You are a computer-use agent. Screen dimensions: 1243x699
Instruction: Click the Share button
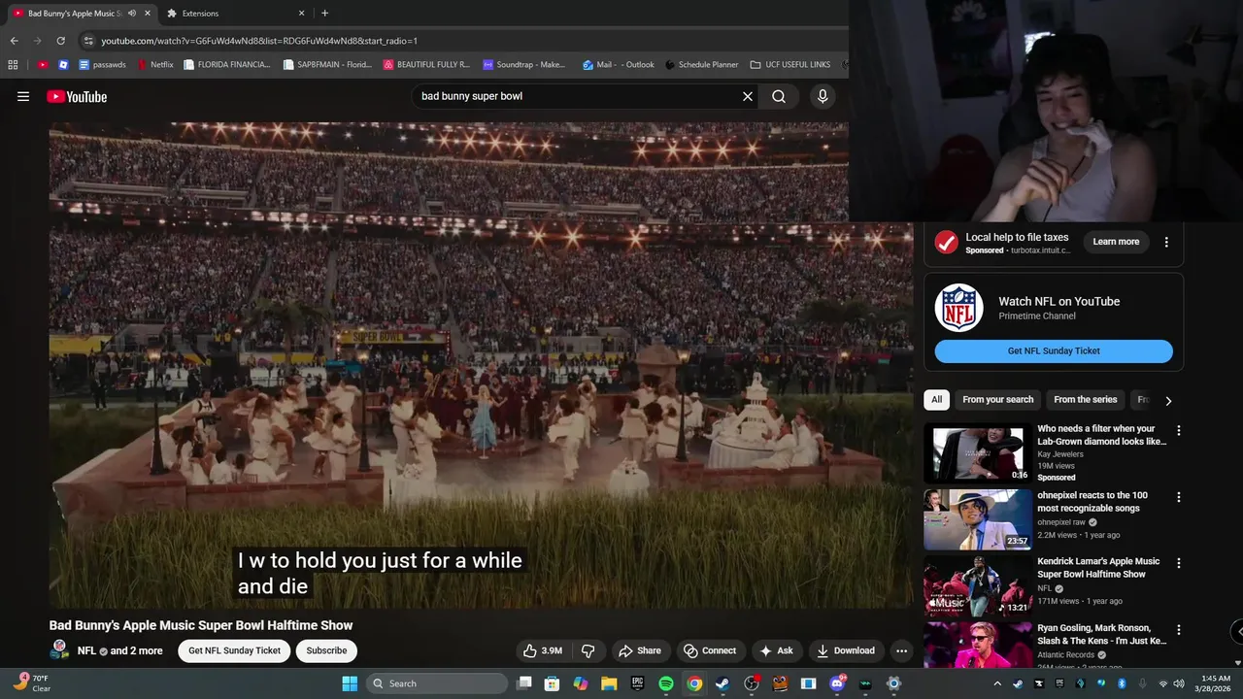tap(639, 650)
